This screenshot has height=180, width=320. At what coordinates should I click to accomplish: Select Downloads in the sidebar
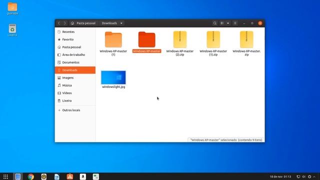[x=75, y=70]
